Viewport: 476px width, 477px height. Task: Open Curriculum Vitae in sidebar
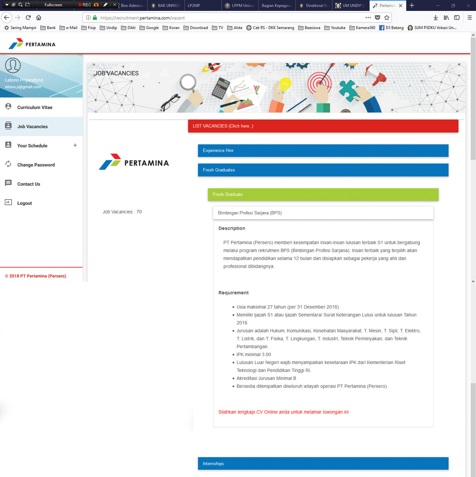(x=35, y=107)
